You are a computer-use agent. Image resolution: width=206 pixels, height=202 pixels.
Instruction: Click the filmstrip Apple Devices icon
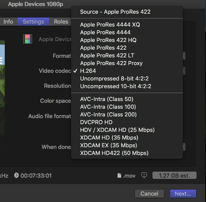coord(27,39)
